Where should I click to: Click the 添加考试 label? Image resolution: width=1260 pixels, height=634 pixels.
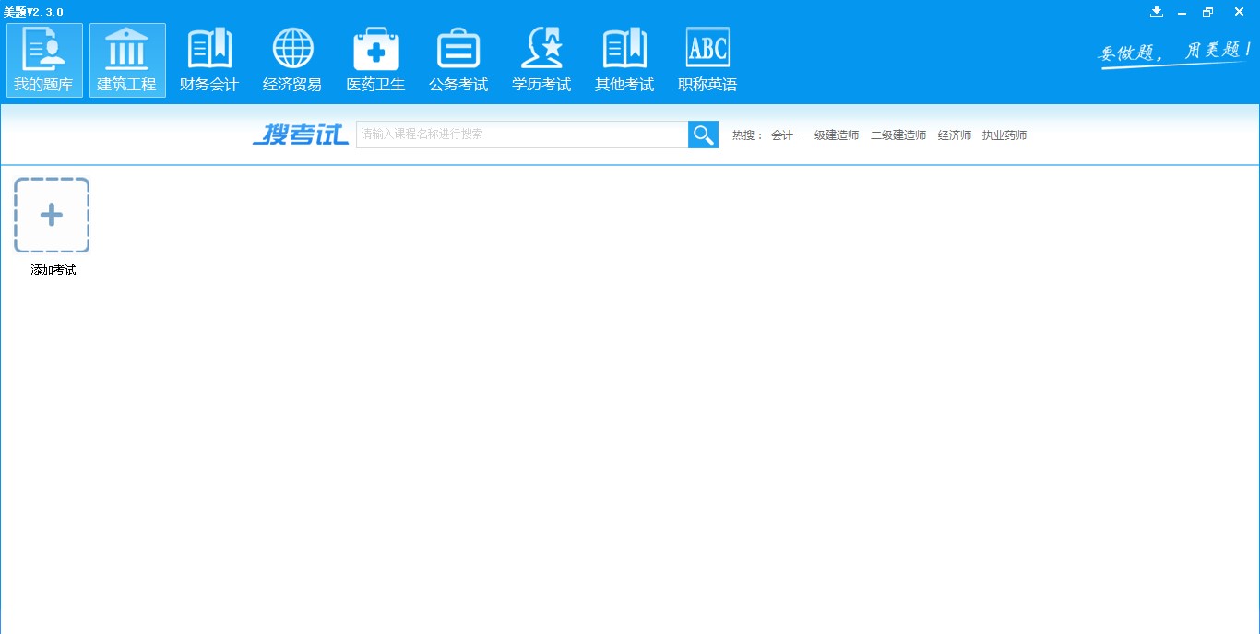(x=53, y=270)
